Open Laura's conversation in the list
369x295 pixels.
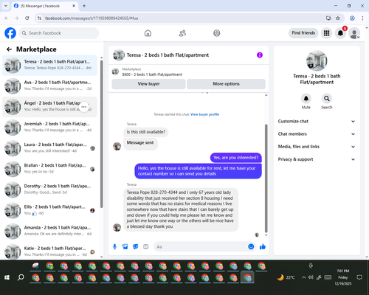pos(49,148)
